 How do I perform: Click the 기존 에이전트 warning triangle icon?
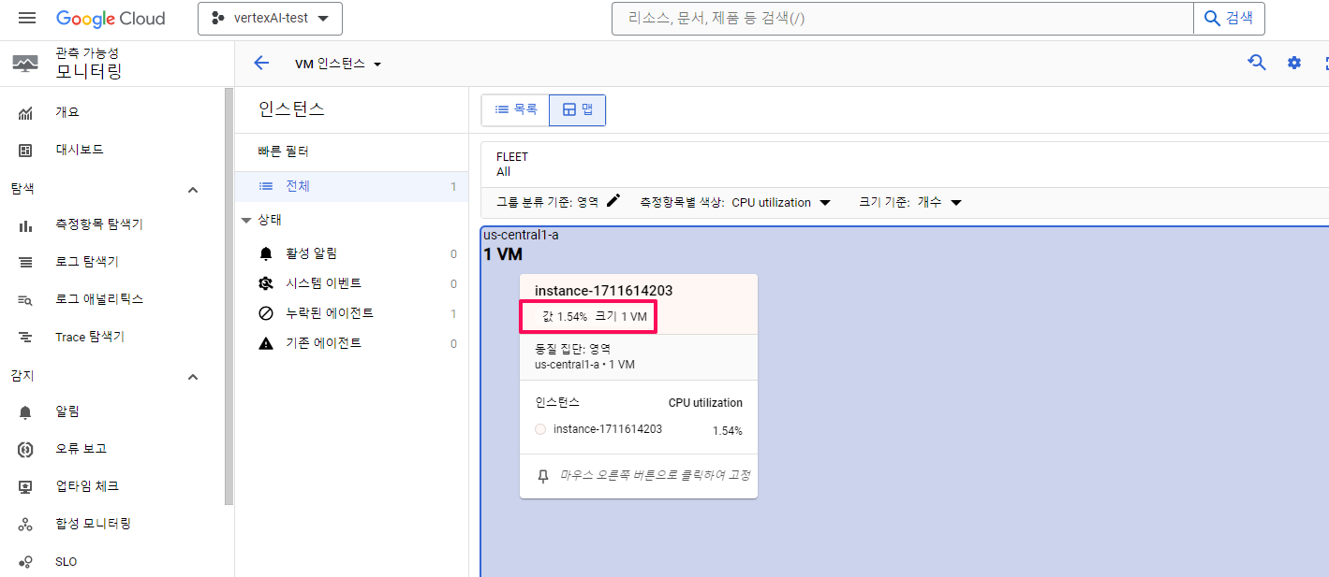(266, 343)
